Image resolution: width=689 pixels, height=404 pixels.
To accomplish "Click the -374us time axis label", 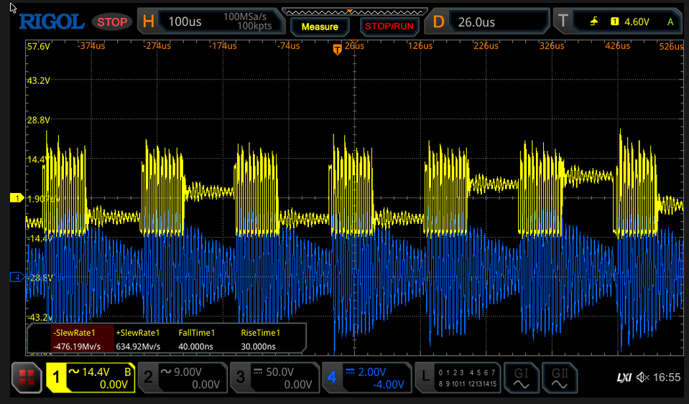I will 91,46.
